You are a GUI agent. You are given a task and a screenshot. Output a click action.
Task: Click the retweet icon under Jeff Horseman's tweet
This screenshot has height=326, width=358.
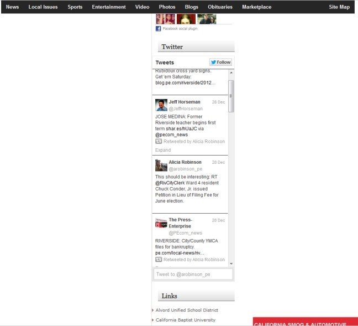pyautogui.click(x=159, y=142)
